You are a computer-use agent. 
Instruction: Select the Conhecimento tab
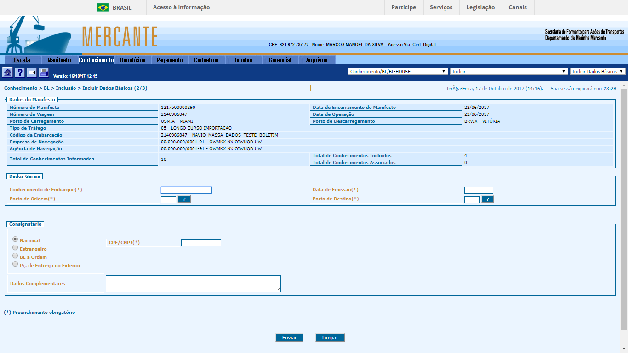pos(96,60)
